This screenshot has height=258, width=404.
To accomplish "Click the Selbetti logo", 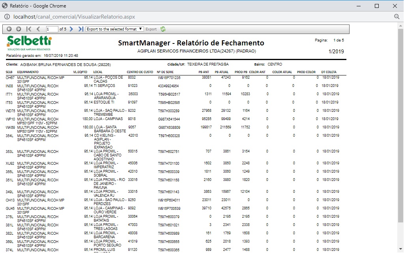I will tap(29, 43).
